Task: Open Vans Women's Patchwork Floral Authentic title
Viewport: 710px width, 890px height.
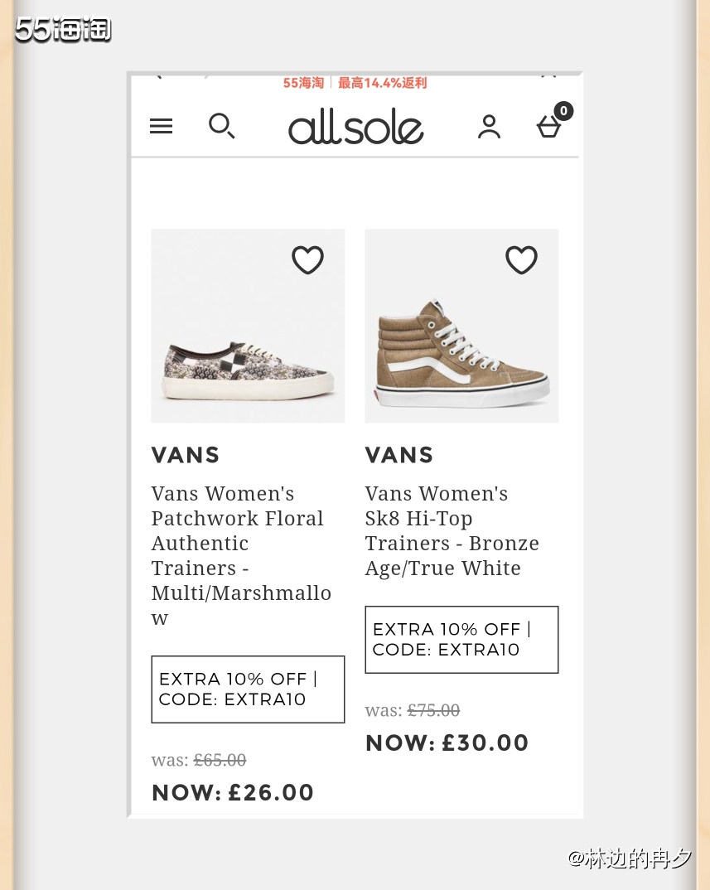Action: pyautogui.click(x=241, y=555)
